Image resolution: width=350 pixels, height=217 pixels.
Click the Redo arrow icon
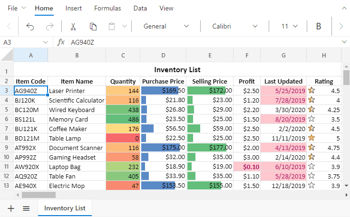[49, 27]
